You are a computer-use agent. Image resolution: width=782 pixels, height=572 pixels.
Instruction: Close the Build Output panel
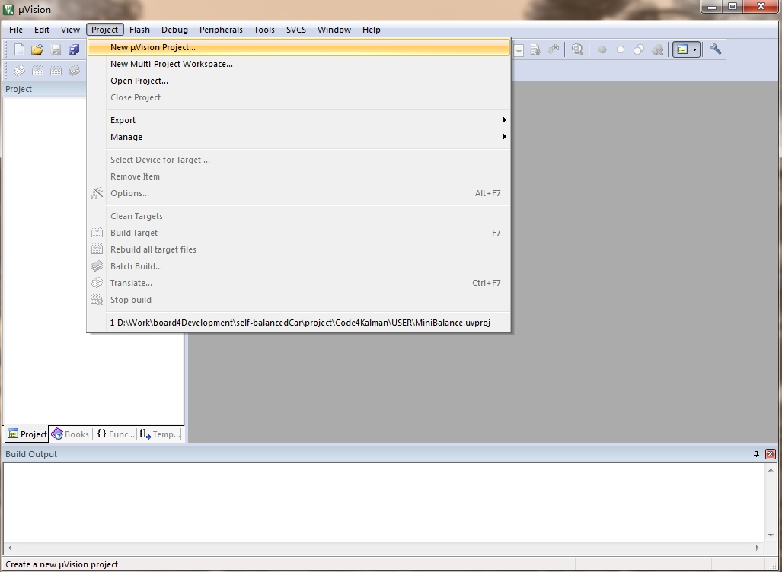(x=771, y=454)
